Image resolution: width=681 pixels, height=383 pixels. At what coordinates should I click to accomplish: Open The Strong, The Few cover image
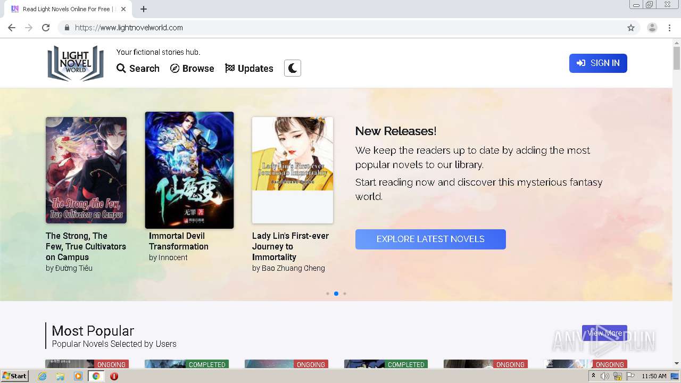[86, 170]
